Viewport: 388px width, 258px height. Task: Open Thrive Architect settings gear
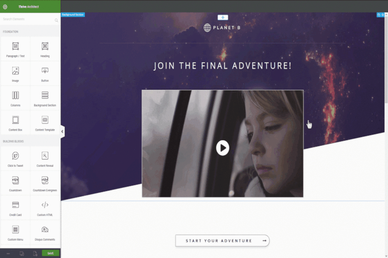point(5,7)
